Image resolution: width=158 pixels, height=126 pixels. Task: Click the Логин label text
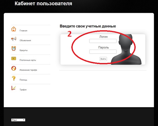point(103,37)
